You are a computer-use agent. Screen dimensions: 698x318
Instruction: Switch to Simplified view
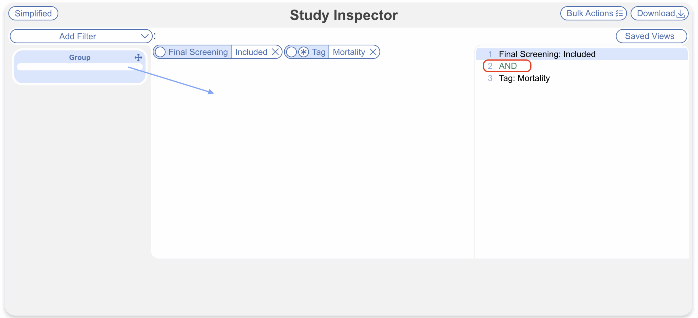point(33,13)
